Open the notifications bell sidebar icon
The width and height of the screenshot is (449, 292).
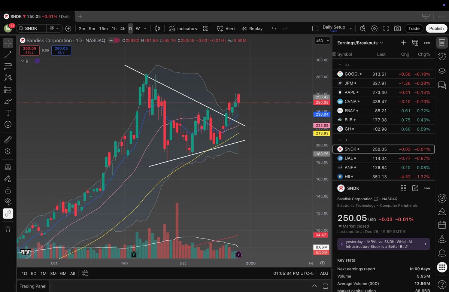(442, 253)
